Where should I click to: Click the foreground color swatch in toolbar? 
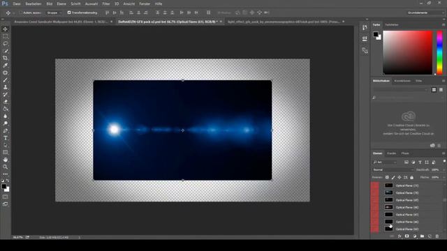coord(3,186)
